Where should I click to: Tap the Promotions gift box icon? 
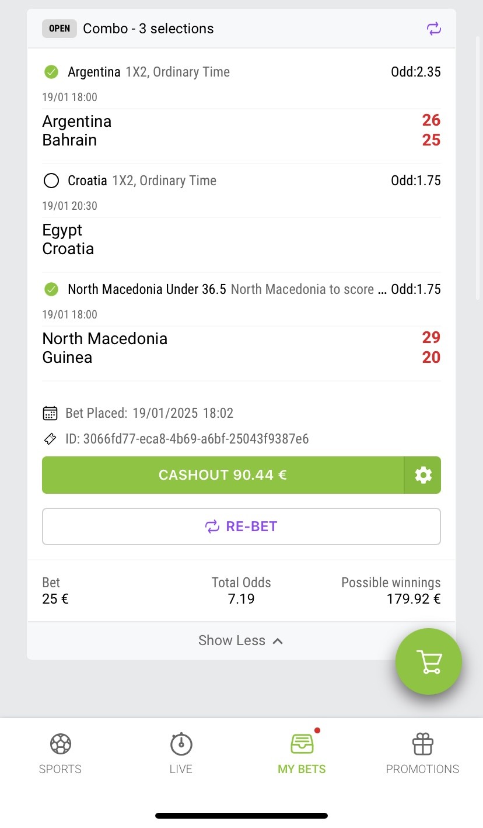[x=422, y=744]
